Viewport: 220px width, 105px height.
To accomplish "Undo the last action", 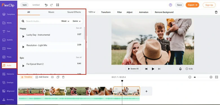I will [x=46, y=5].
